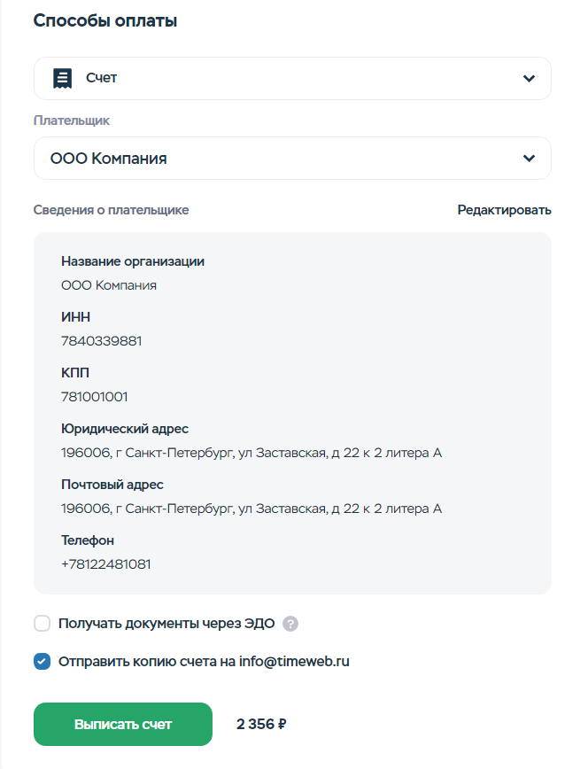The width and height of the screenshot is (588, 769).
Task: Click the ИНН value 7840339881
Action: 102,341
